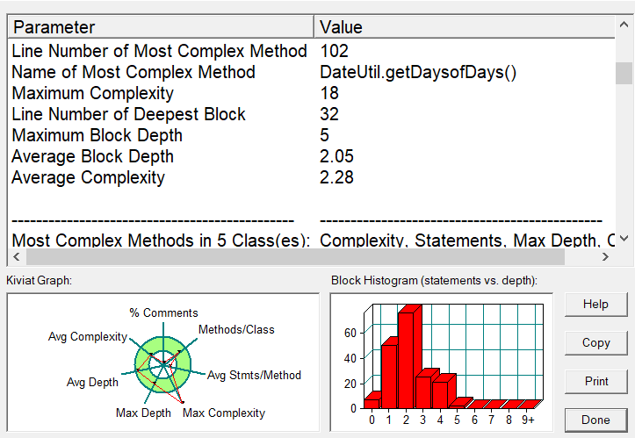Click the vertical scrollbar down arrow
This screenshot has width=635, height=438.
pos(624,239)
